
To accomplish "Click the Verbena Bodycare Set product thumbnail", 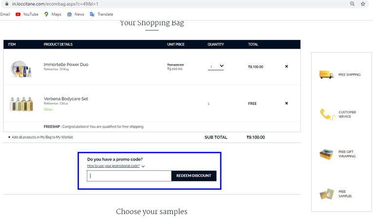I will point(21,104).
